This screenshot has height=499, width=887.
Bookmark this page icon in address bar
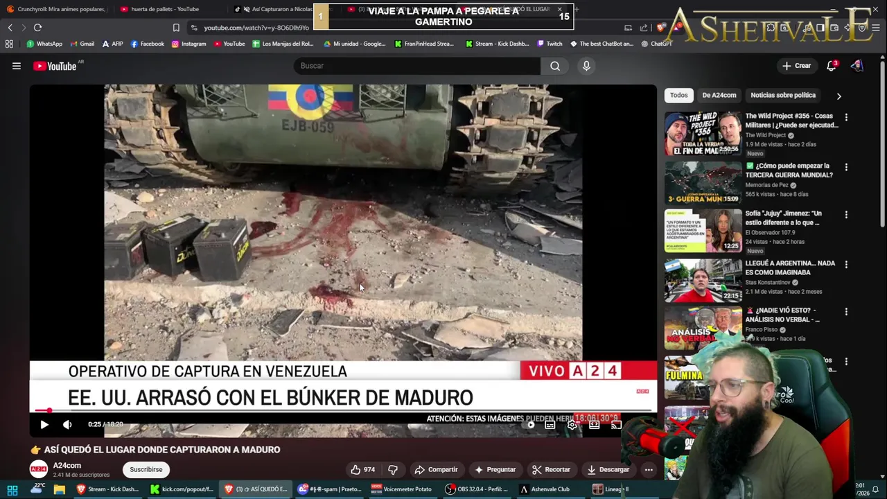click(x=176, y=28)
